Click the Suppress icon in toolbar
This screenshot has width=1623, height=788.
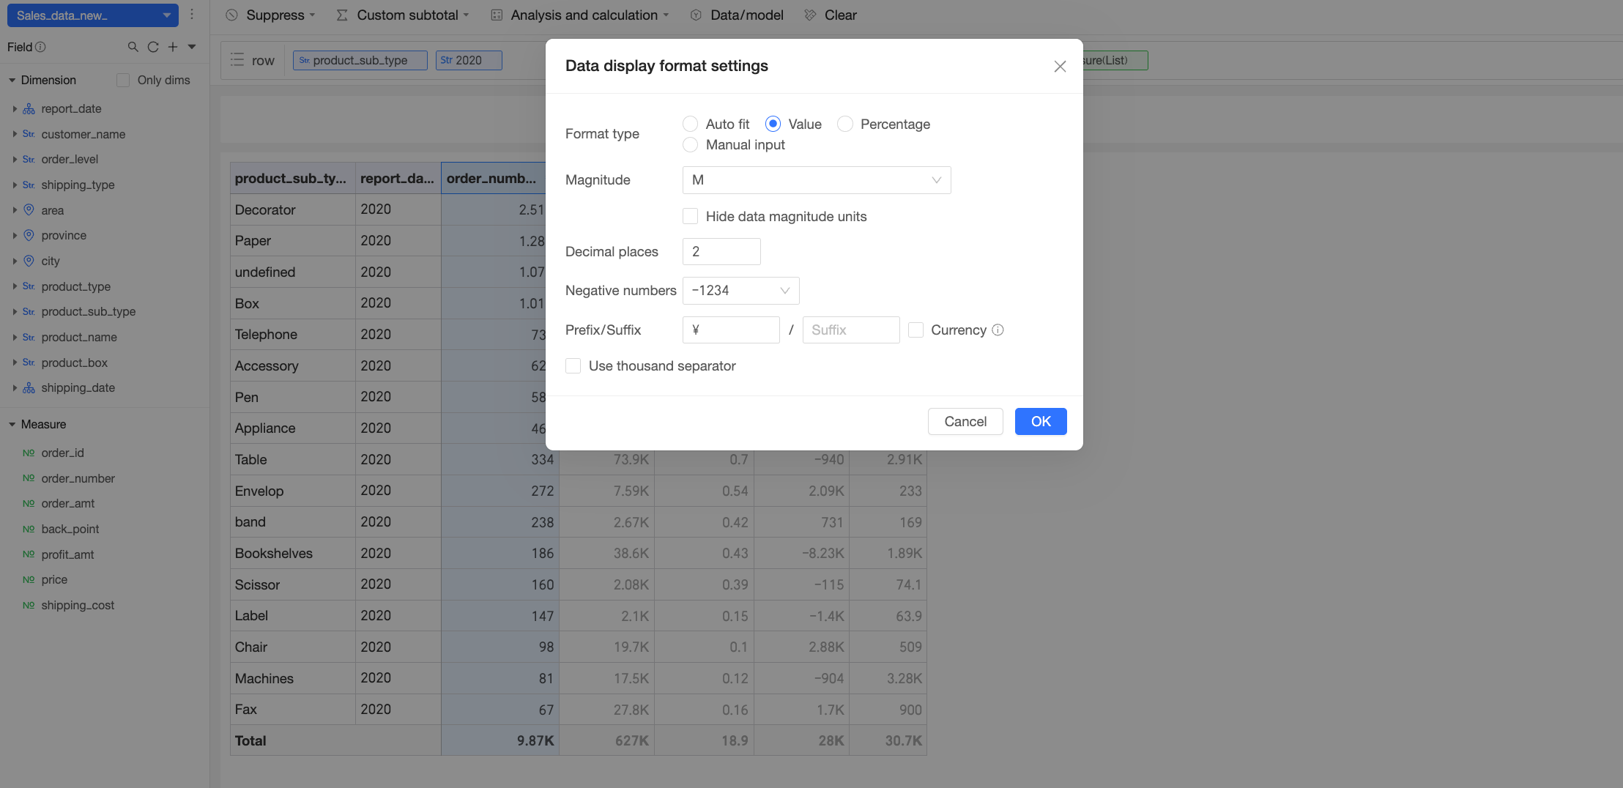pyautogui.click(x=231, y=15)
